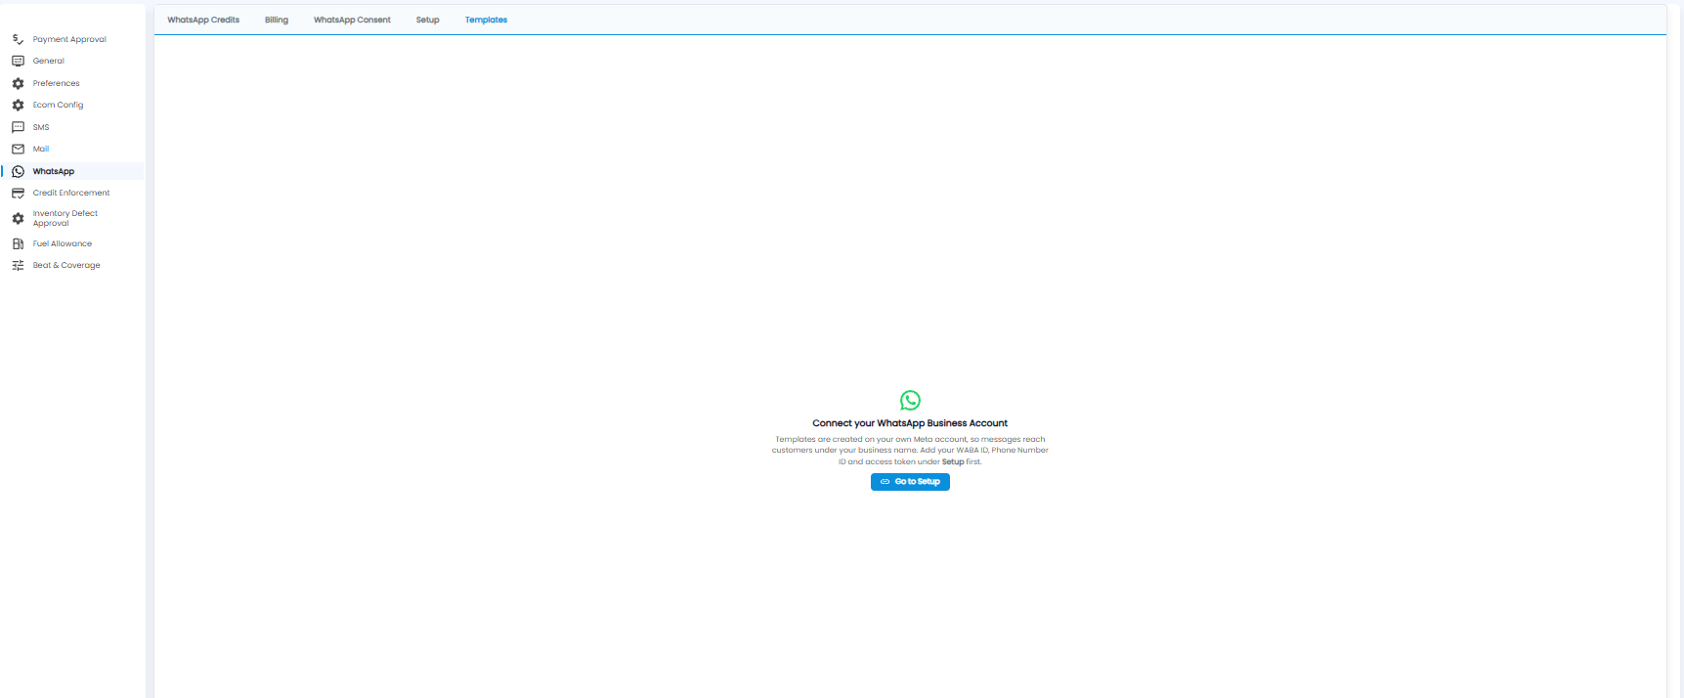Click the Preferences gear icon
Screen dimensions: 1684x698
click(18, 83)
